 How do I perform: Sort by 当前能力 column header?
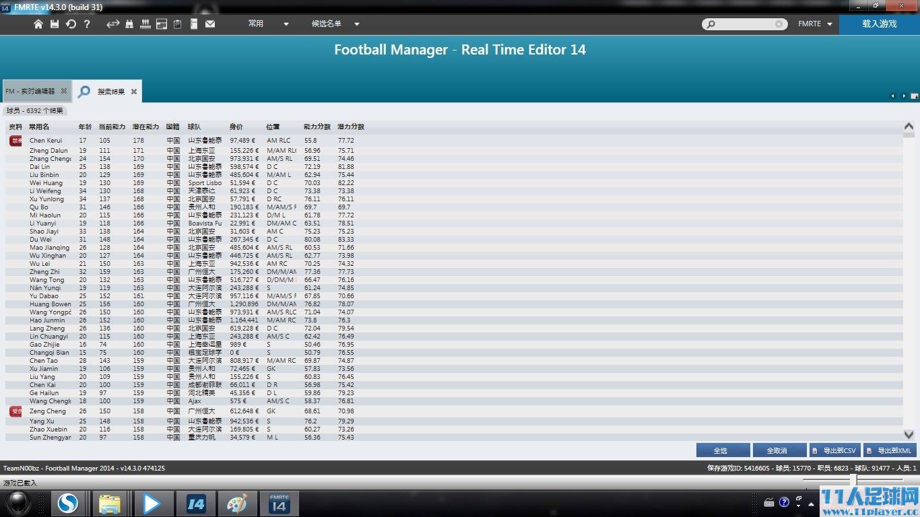coord(112,127)
